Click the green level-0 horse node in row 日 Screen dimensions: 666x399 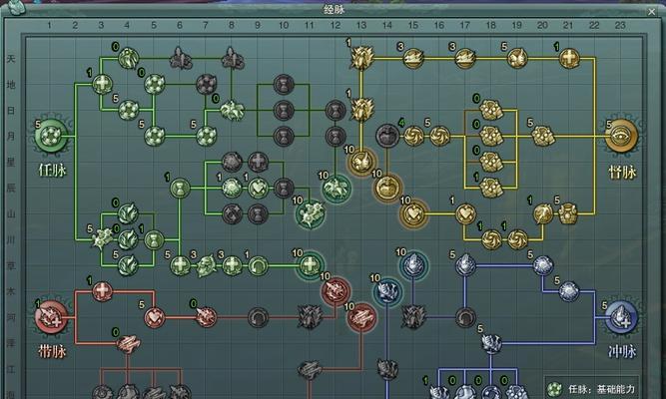(232, 110)
